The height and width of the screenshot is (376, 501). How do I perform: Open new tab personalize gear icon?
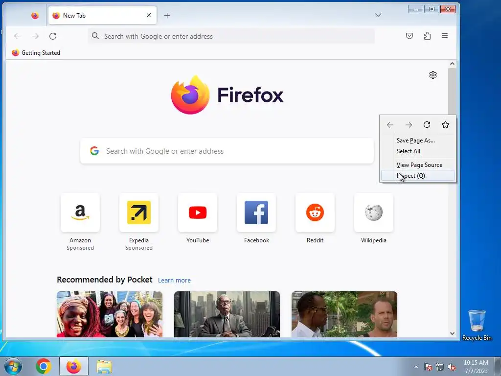coord(433,75)
